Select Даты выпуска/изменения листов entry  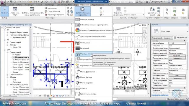(x=94, y=37)
